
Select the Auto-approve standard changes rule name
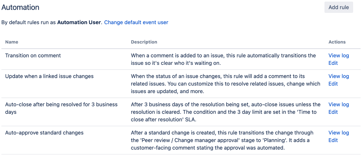coord(44,133)
